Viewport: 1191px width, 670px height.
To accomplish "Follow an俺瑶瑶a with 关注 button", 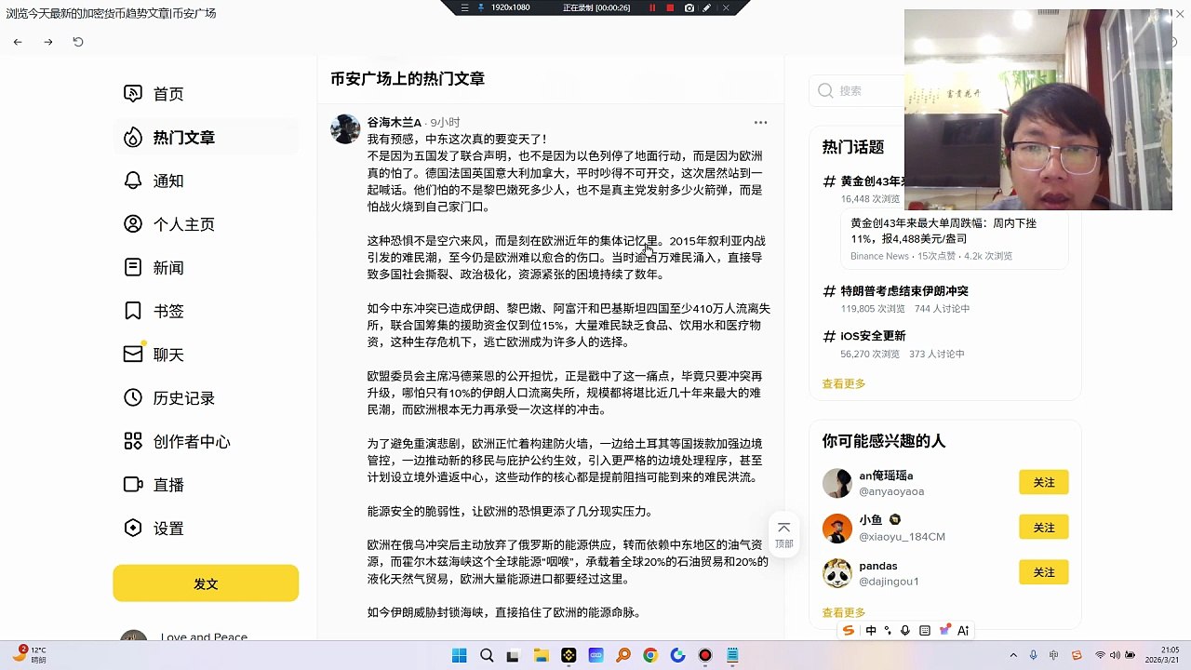I will click(1044, 482).
